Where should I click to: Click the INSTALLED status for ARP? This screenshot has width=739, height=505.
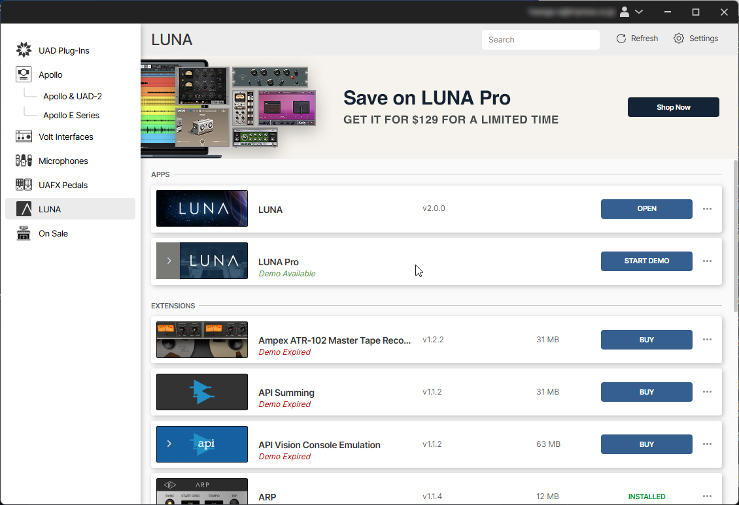click(x=647, y=497)
